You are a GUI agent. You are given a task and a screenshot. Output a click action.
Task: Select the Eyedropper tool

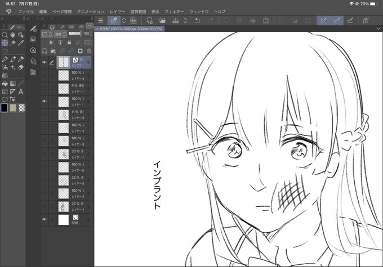(21, 43)
